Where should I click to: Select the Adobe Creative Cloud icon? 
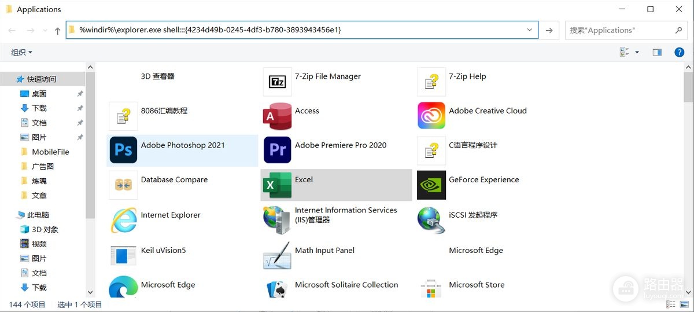pos(431,116)
